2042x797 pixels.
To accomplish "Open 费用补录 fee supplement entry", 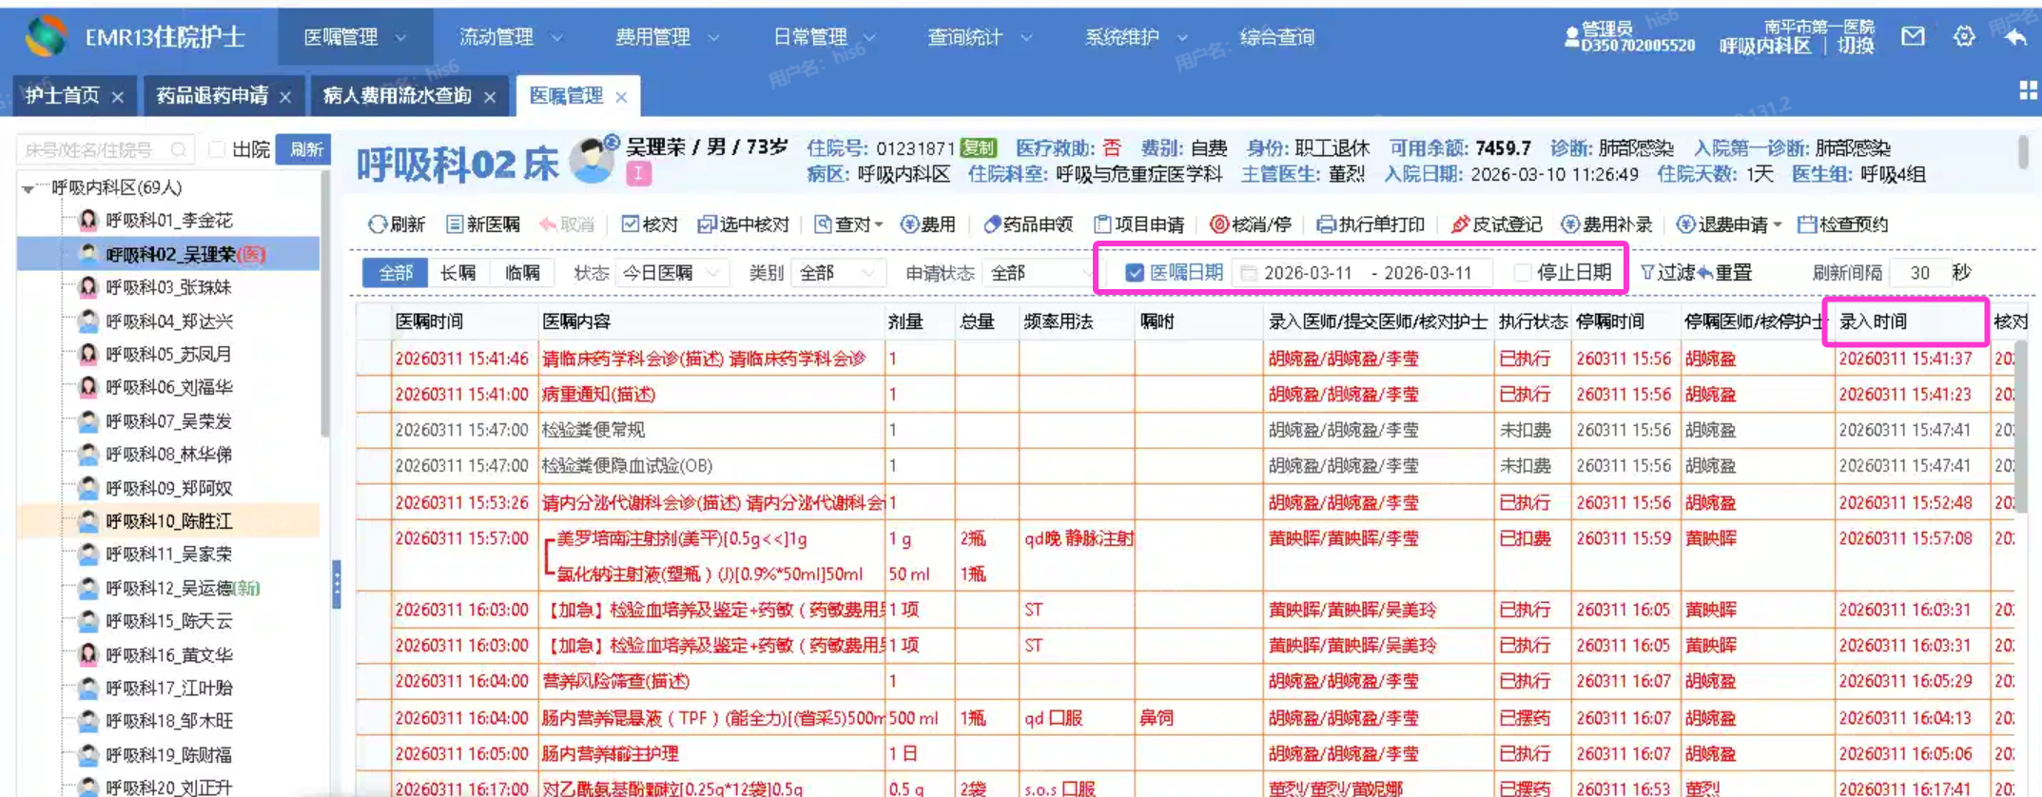I will 1606,224.
